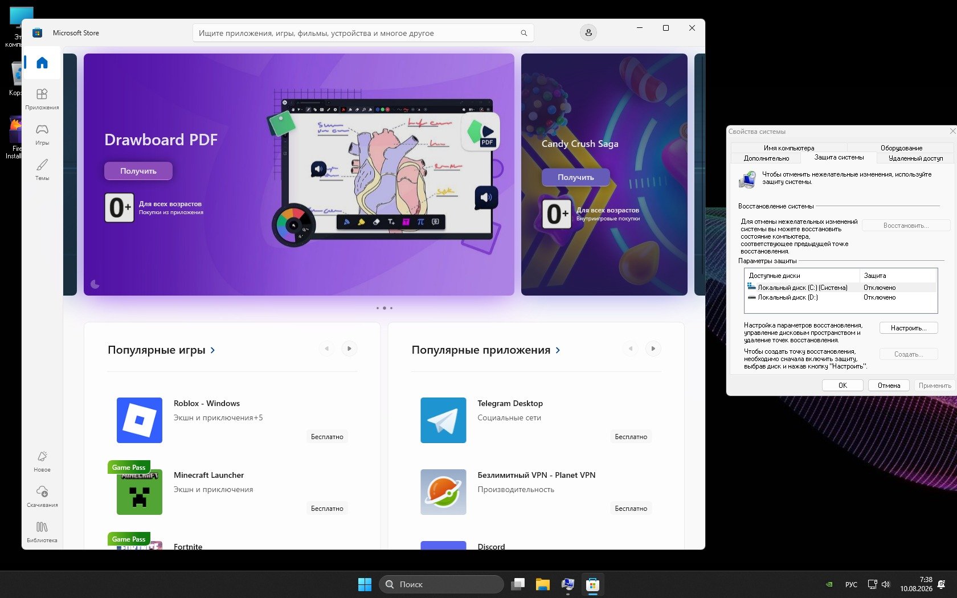The height and width of the screenshot is (598, 957).
Task: Click the search magnifier icon in Store
Action: 524,33
